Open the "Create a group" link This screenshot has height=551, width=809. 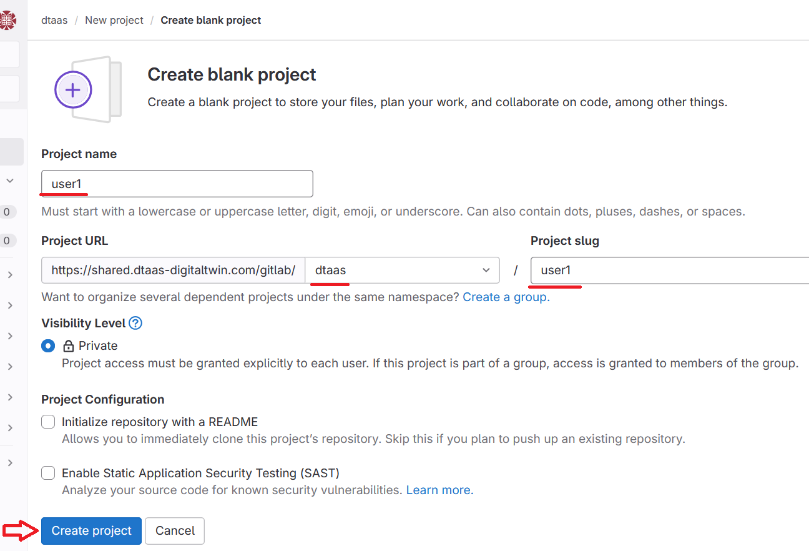pos(504,297)
